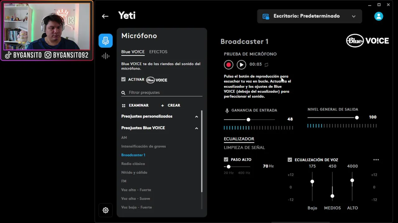398x223 pixels.
Task: Select the Ecualizador tab
Action: pos(239,139)
